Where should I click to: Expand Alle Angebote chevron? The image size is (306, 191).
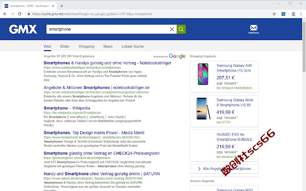[199, 169]
